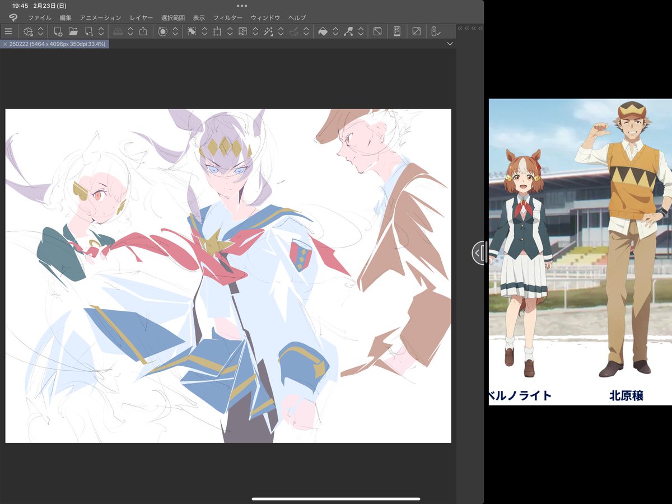Open the 編集 menu
The image size is (672, 504).
(x=66, y=18)
